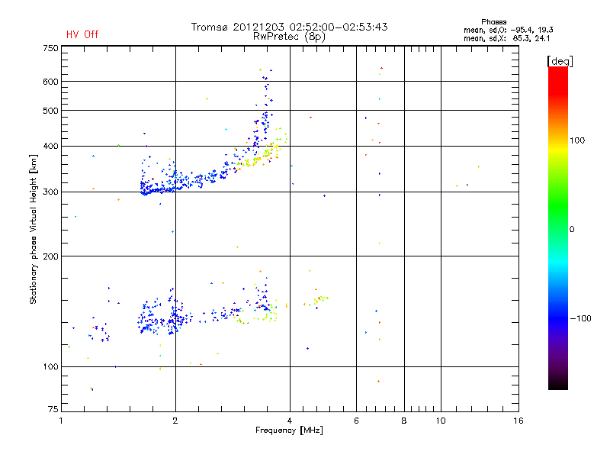Click the 'Stationary phase Virtual Height [km]' axis label

34,229
